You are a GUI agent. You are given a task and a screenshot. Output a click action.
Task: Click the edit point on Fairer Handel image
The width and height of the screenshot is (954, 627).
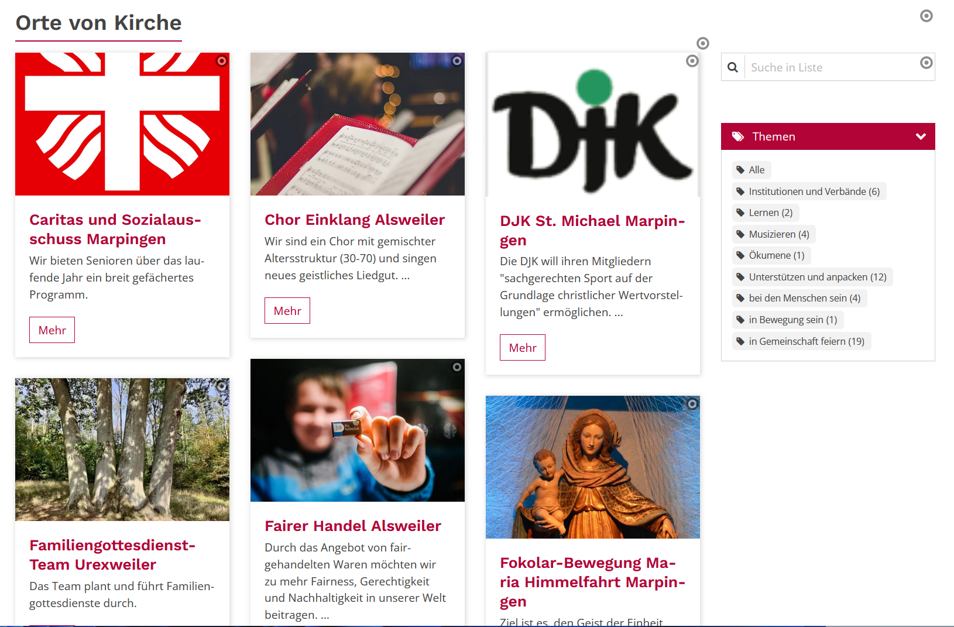pos(457,367)
